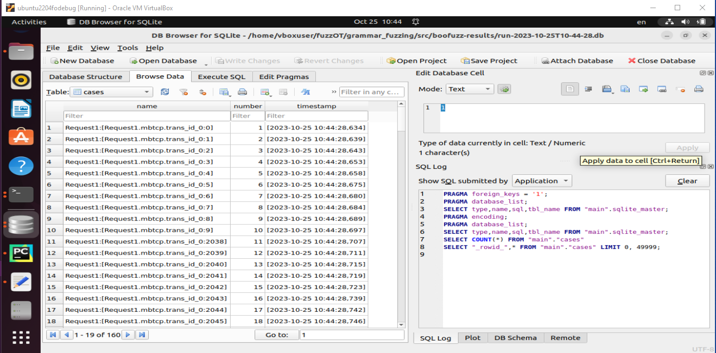This screenshot has height=353, width=716.
Task: Refresh the cases table data
Action: (165, 91)
